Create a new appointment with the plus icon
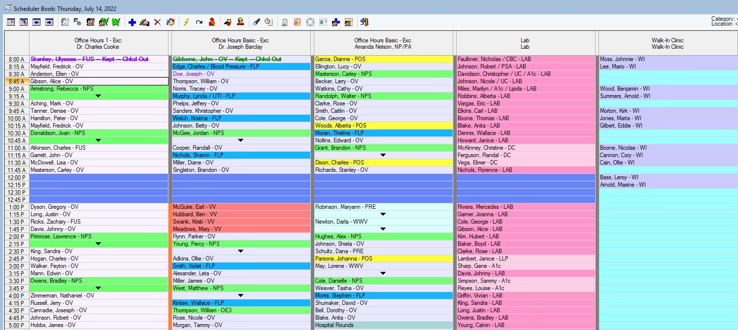This screenshot has height=330, width=738. click(x=132, y=22)
